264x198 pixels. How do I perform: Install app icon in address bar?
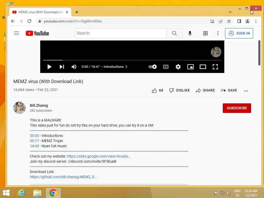point(212,21)
